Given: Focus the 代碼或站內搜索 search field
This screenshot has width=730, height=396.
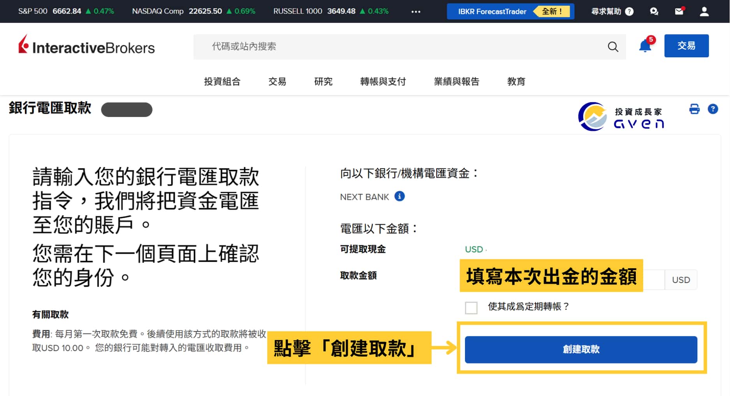Looking at the screenshot, I should click(x=397, y=47).
